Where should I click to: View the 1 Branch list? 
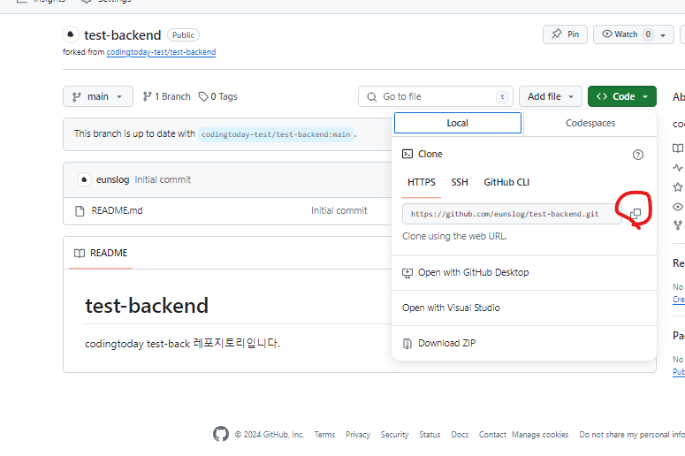point(167,96)
